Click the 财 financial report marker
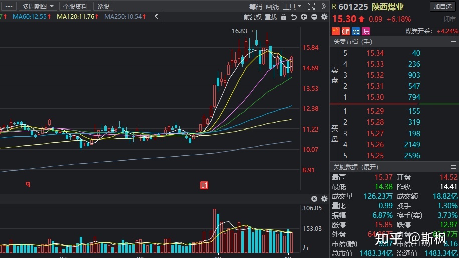 tap(204, 185)
